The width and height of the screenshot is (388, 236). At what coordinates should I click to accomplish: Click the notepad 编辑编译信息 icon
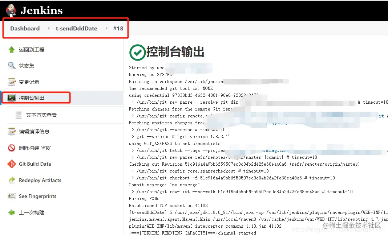coord(11,131)
